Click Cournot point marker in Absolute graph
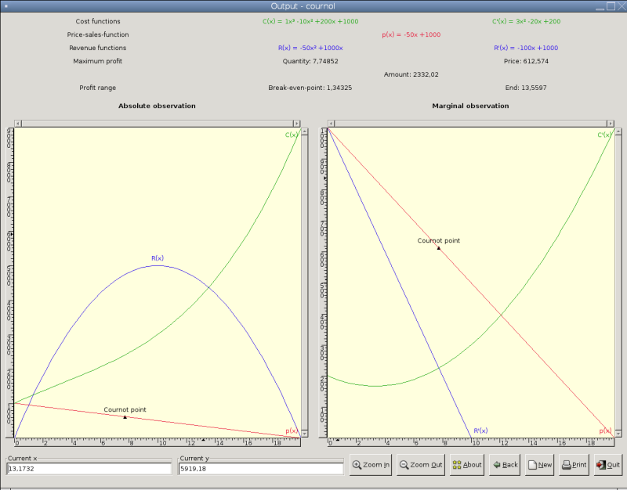 pos(125,417)
